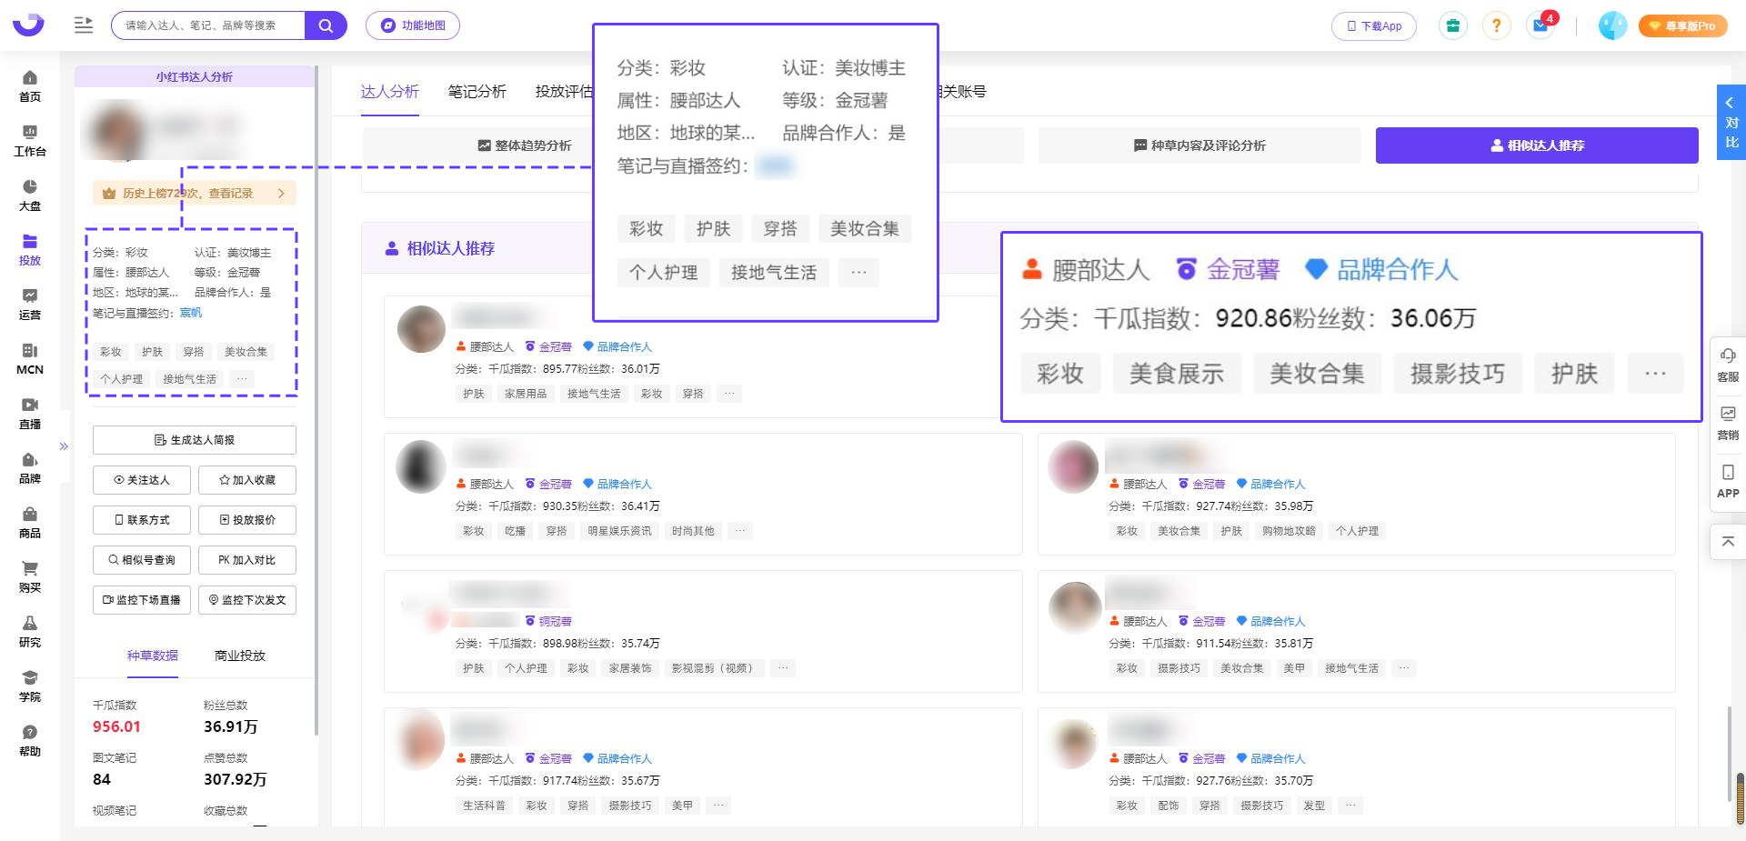
Task: Expand more tags ellipsis in profile card
Action: point(242,379)
